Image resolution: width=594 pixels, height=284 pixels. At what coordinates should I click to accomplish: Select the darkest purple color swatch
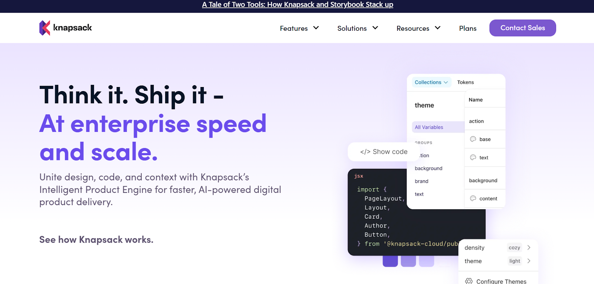(x=390, y=261)
